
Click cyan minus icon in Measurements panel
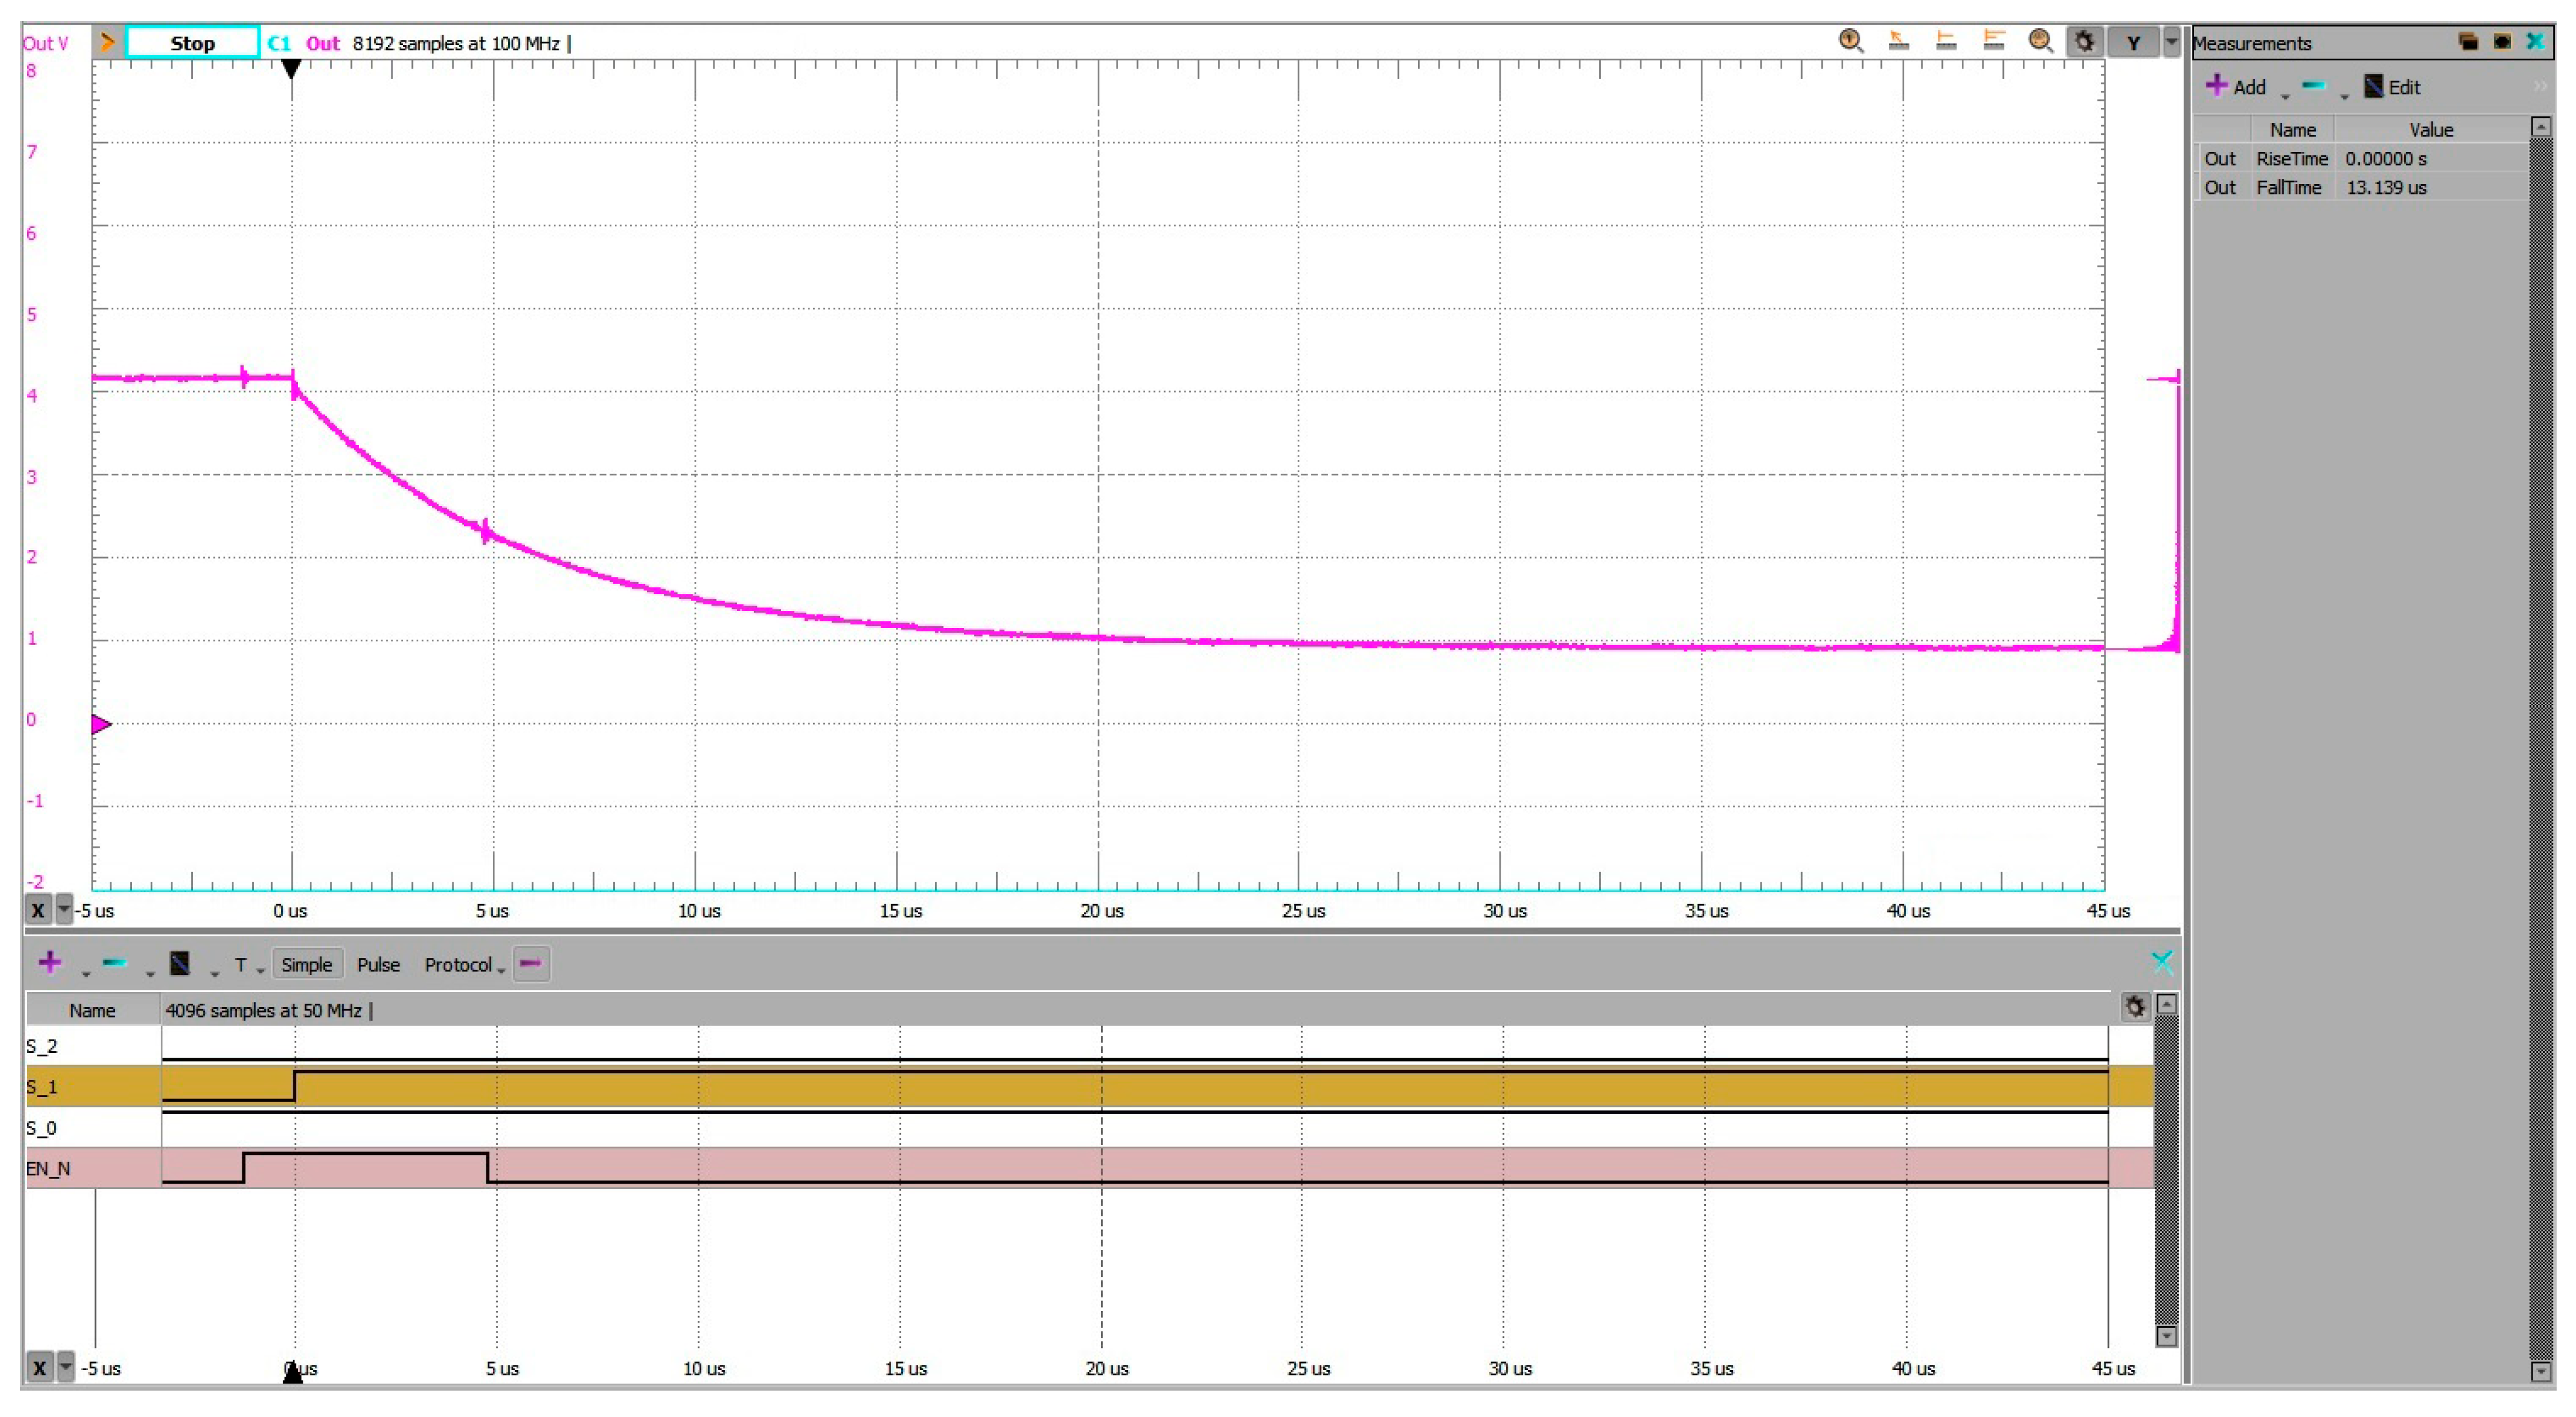[2313, 87]
